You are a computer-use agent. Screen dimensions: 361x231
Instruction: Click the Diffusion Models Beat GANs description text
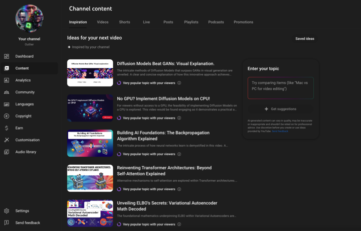tap(175, 72)
